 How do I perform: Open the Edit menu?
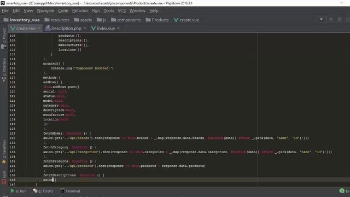click(x=16, y=11)
